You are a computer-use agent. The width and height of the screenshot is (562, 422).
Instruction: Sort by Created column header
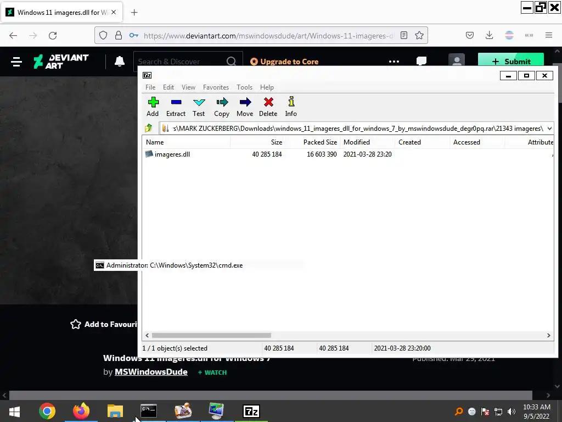tap(422, 142)
